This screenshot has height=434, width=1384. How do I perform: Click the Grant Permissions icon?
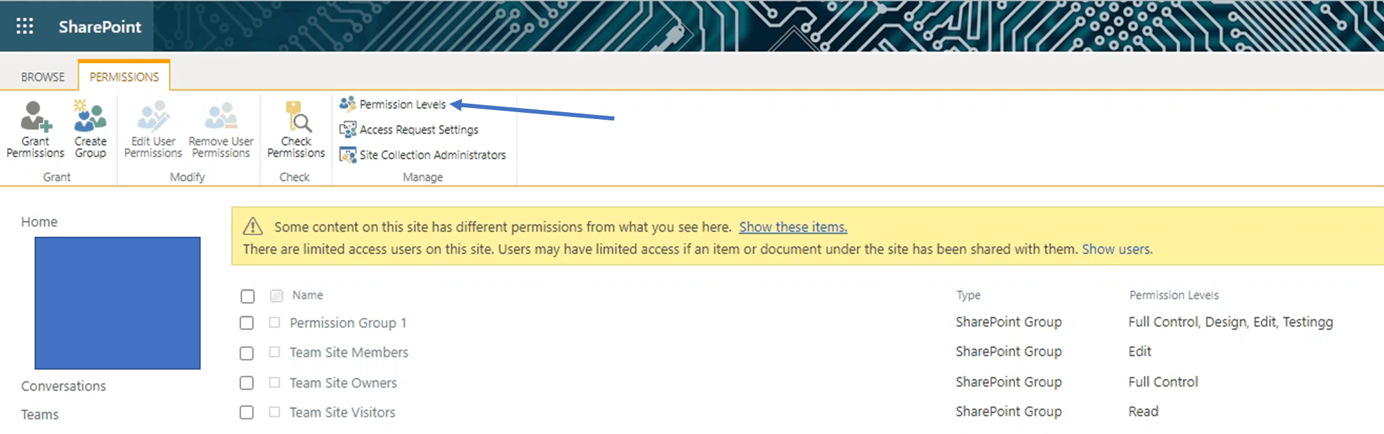[35, 116]
